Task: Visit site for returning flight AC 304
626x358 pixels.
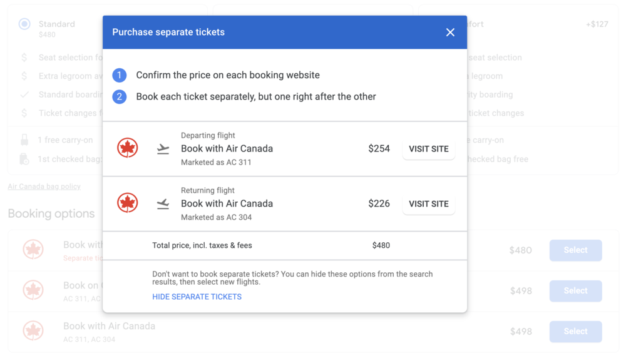Action: point(429,204)
